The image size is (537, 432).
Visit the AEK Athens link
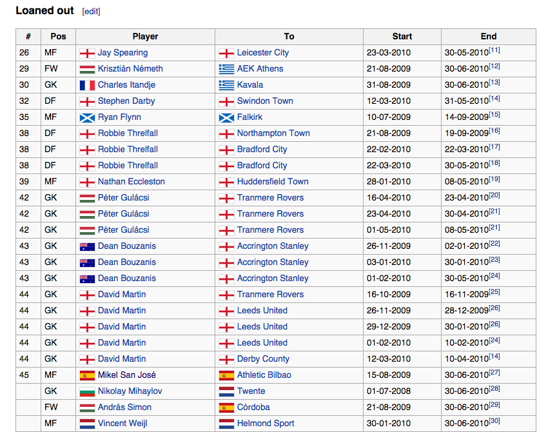260,69
